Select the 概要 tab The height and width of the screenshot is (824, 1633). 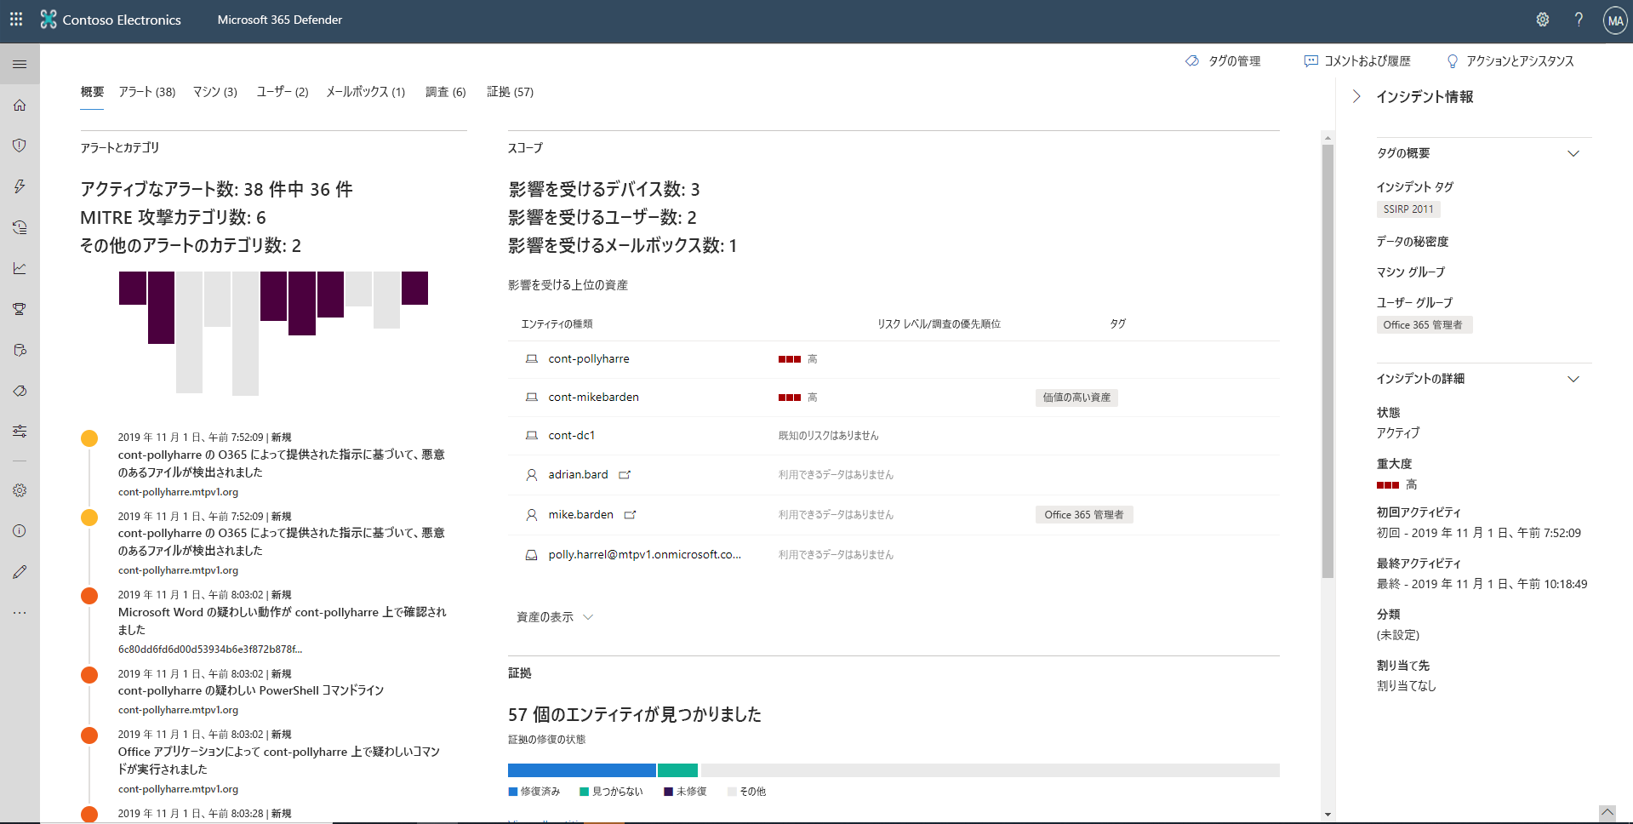click(x=92, y=92)
